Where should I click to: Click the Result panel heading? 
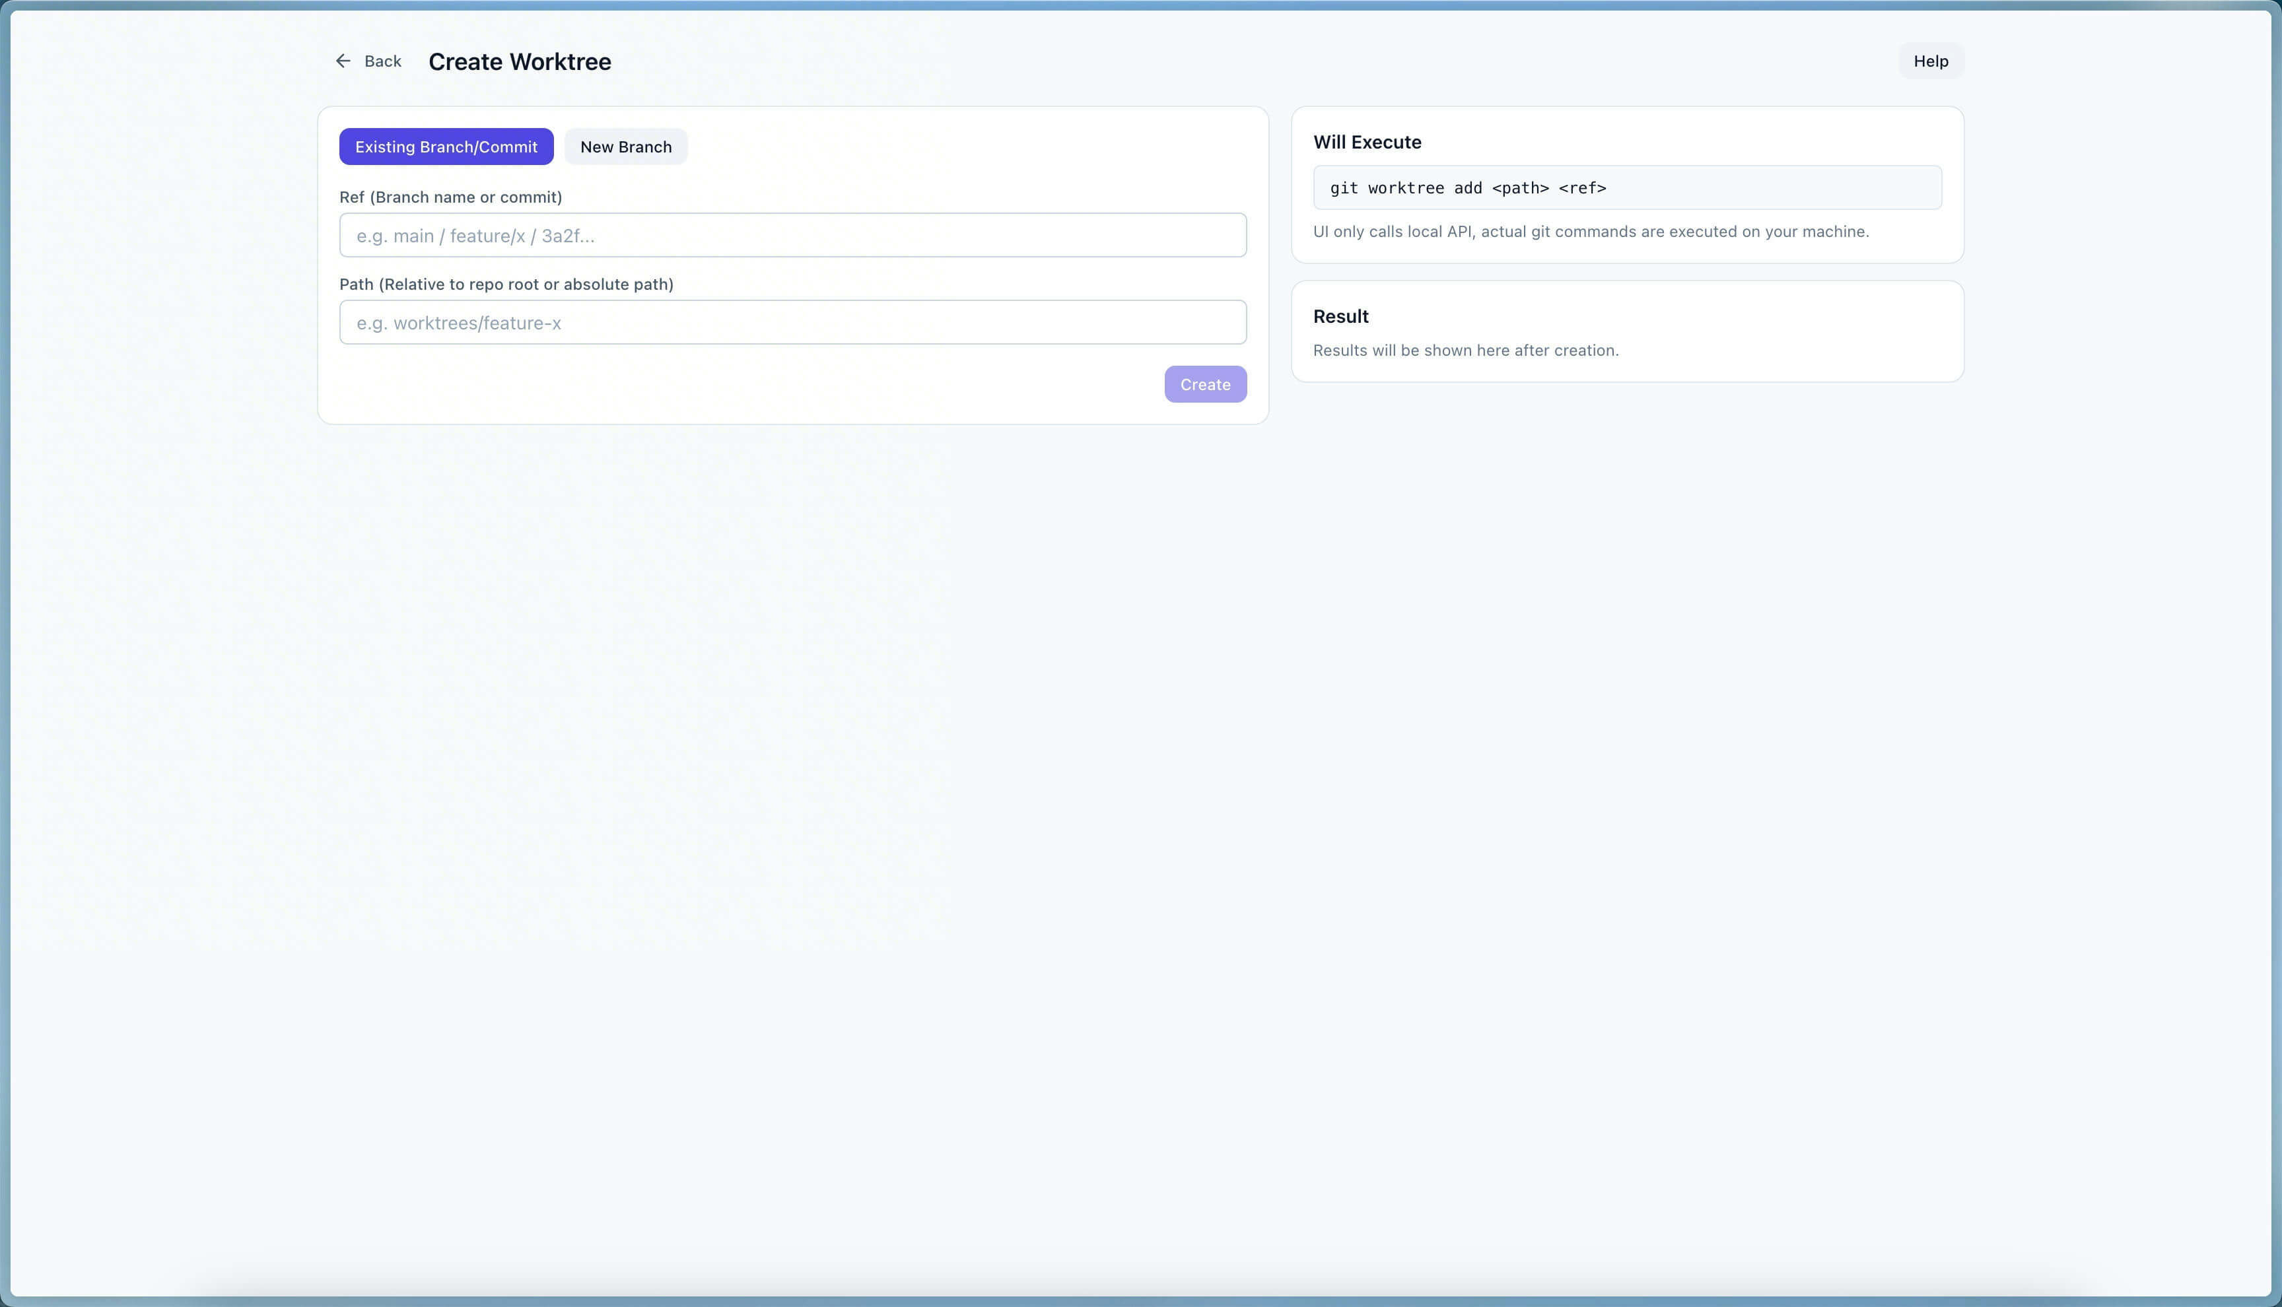pyautogui.click(x=1340, y=316)
